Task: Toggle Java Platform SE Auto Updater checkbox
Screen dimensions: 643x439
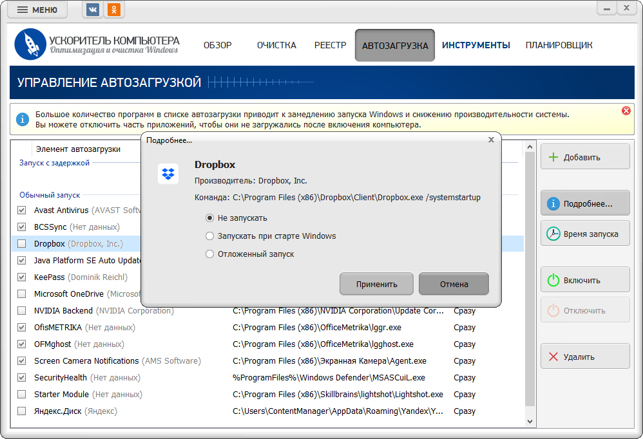Action: click(22, 261)
